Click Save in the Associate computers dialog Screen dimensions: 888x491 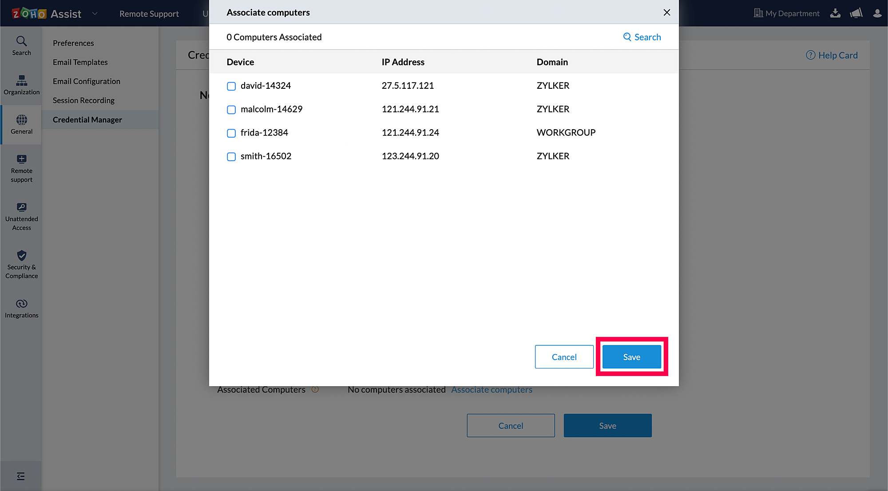[631, 357]
